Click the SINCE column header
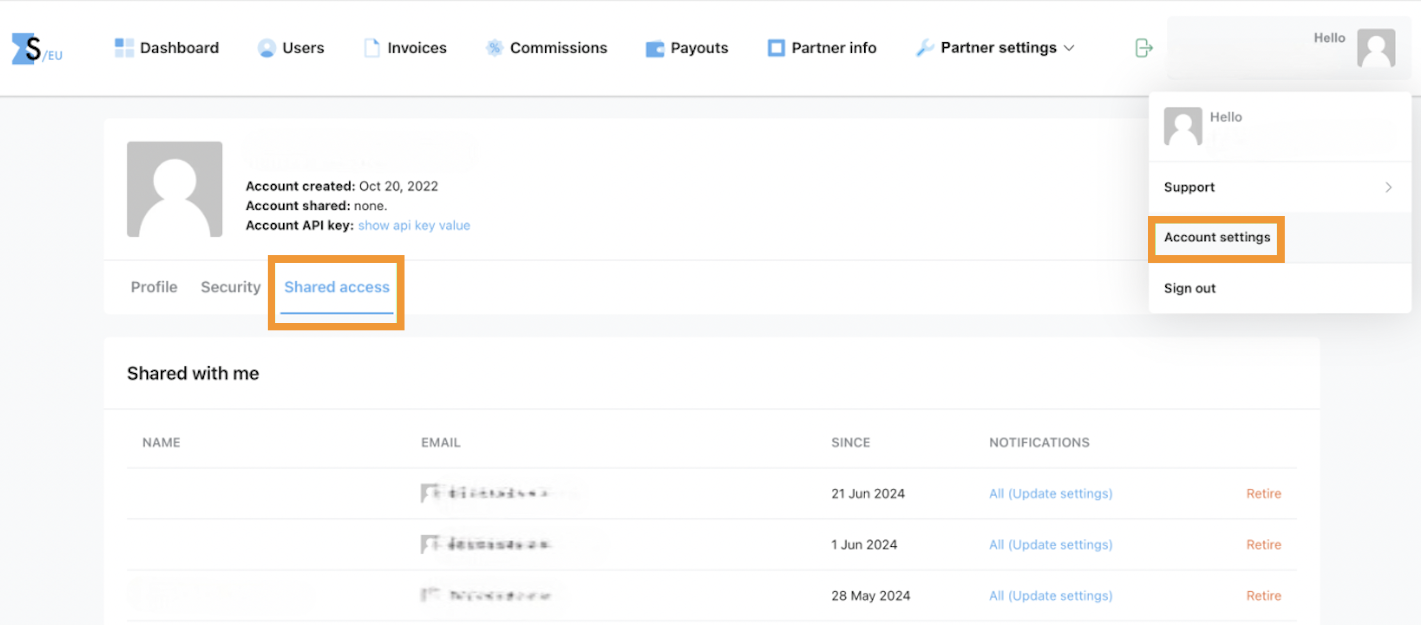Image resolution: width=1421 pixels, height=625 pixels. click(x=851, y=443)
